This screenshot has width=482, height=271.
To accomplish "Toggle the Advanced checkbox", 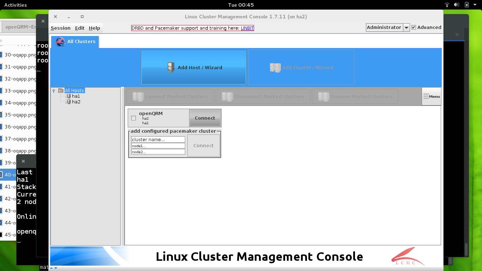I will 414,27.
